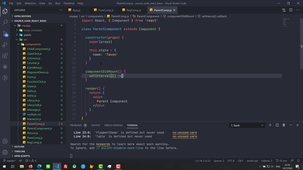The height and width of the screenshot is (170, 303).
Task: Expand the Outline section
Action: pos(19,147)
